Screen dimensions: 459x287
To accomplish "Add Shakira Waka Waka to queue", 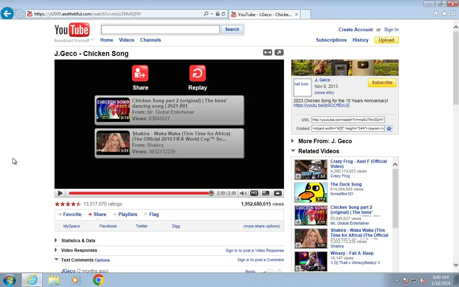I will click(x=298, y=245).
